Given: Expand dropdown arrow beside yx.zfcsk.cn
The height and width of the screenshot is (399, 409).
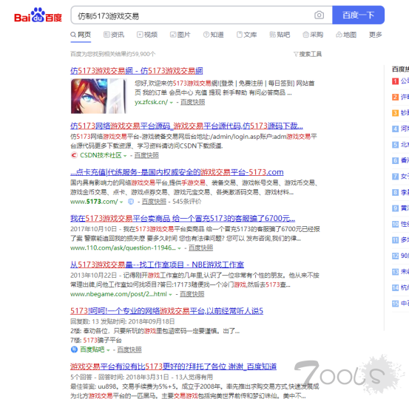Looking at the screenshot, I should pyautogui.click(x=172, y=103).
